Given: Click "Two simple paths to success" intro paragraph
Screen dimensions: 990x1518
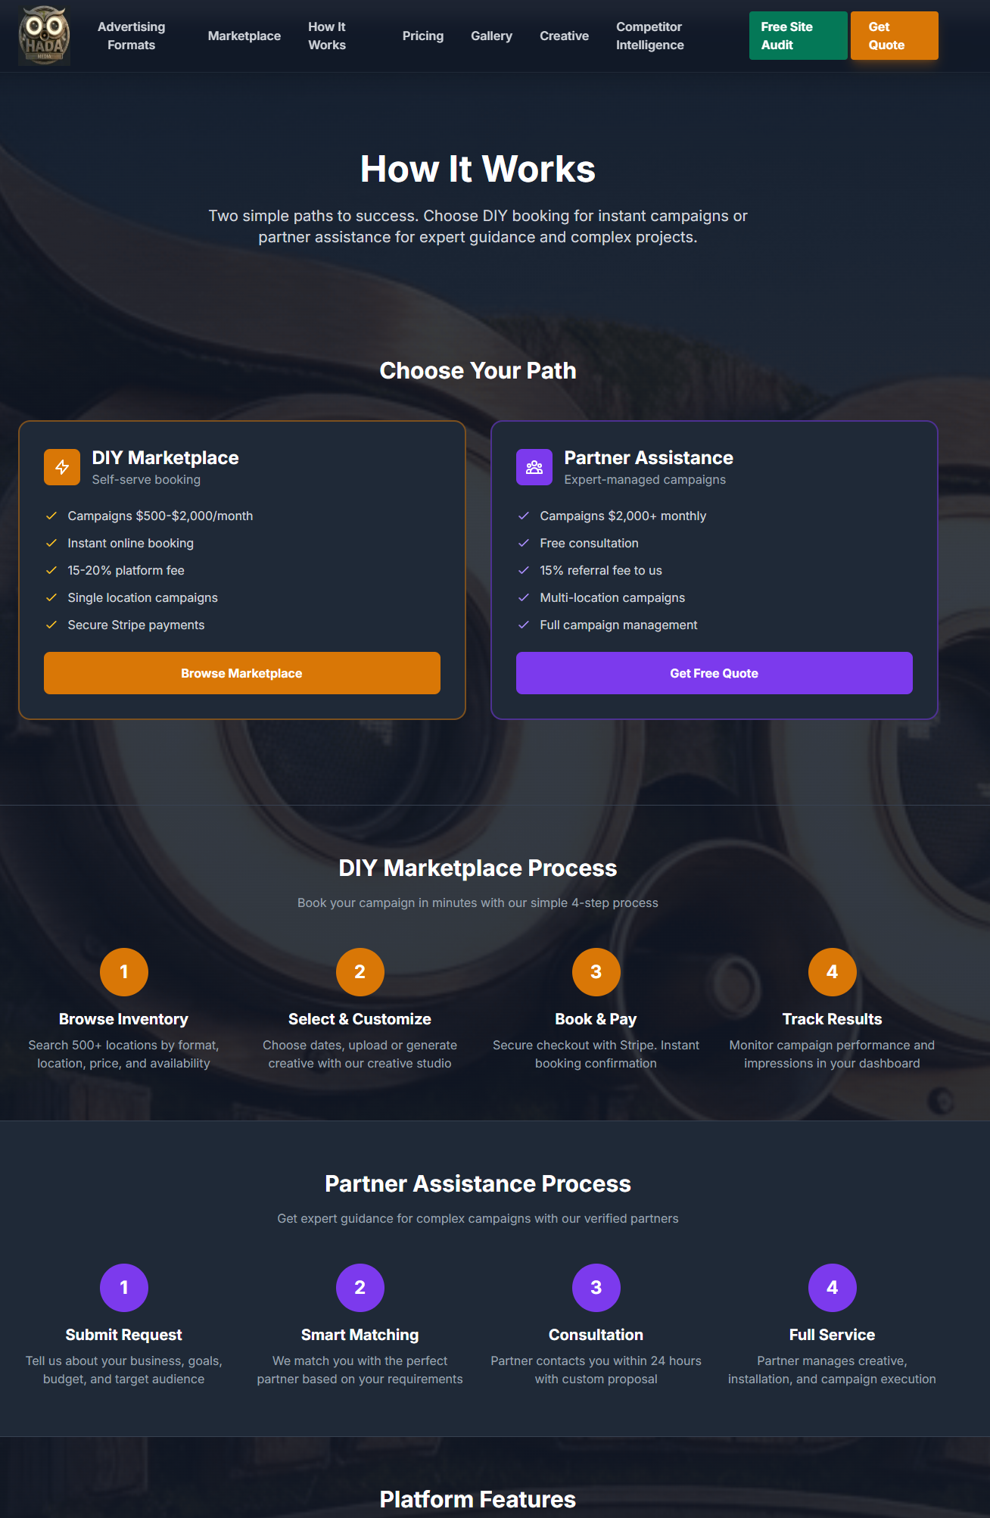Looking at the screenshot, I should (x=478, y=226).
